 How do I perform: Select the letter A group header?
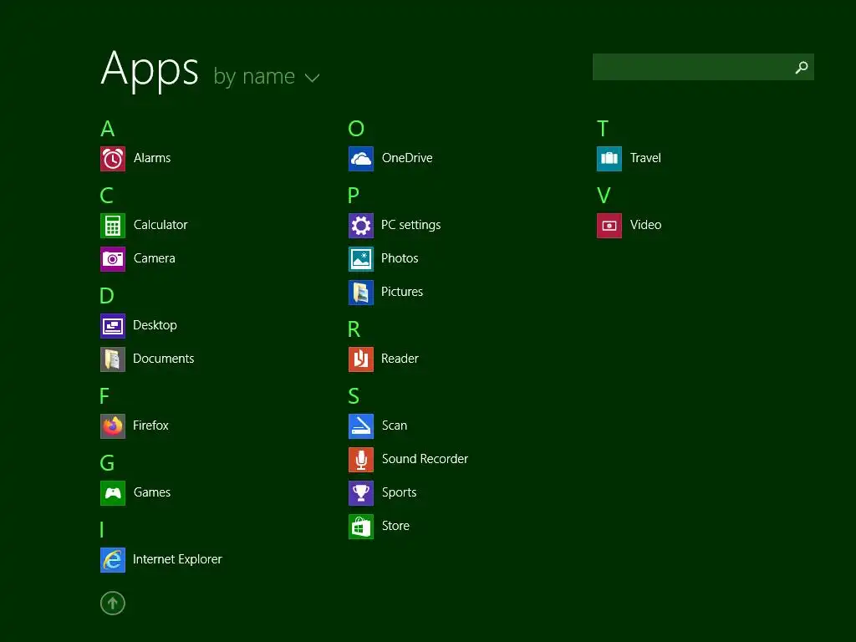coord(108,129)
